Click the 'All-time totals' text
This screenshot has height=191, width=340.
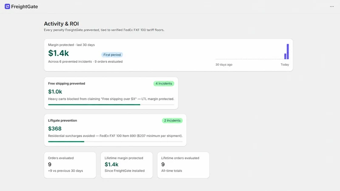pos(172,171)
